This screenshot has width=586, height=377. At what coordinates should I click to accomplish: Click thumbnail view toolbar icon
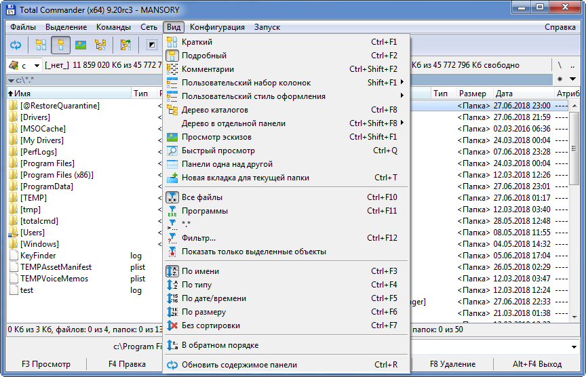click(x=80, y=45)
